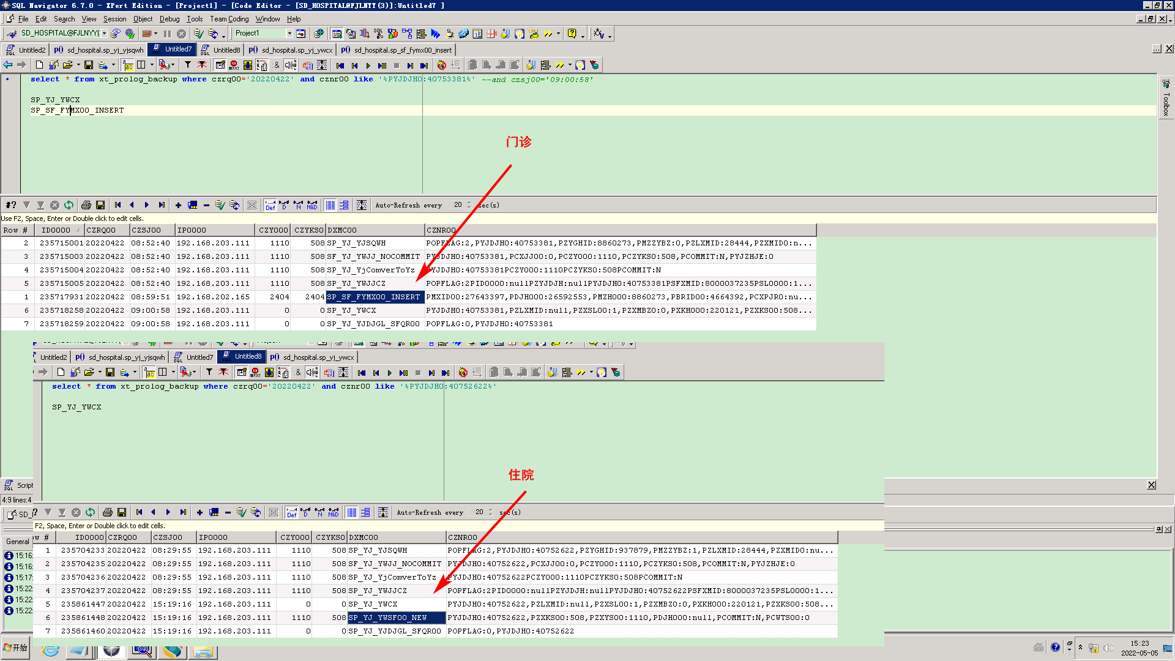Click the filter funnel icon in editor toolbar
This screenshot has width=1175, height=661.
[188, 65]
